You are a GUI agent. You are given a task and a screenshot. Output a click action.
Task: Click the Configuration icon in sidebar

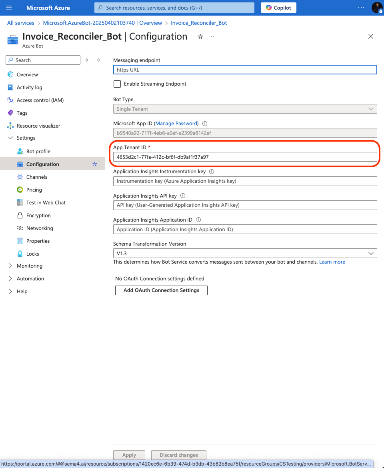[20, 164]
